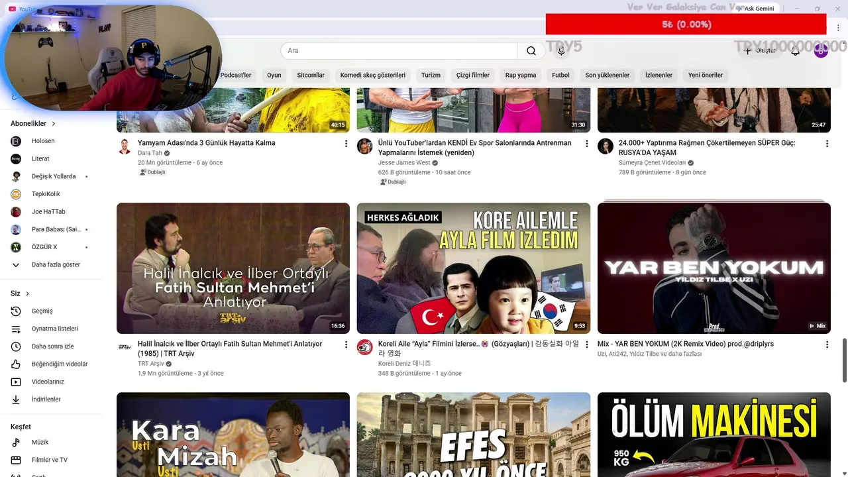Viewport: 848px width, 477px height.
Task: Open Değişik Yollarda channel
Action: point(50,176)
